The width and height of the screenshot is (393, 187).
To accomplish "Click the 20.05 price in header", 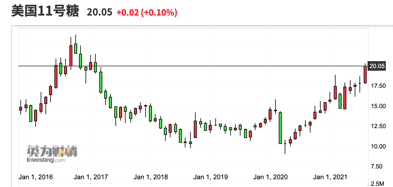I will pos(100,12).
